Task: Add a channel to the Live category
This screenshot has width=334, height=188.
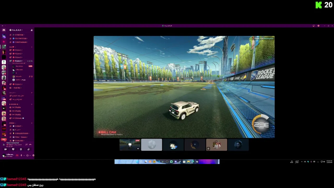Action: click(x=32, y=47)
